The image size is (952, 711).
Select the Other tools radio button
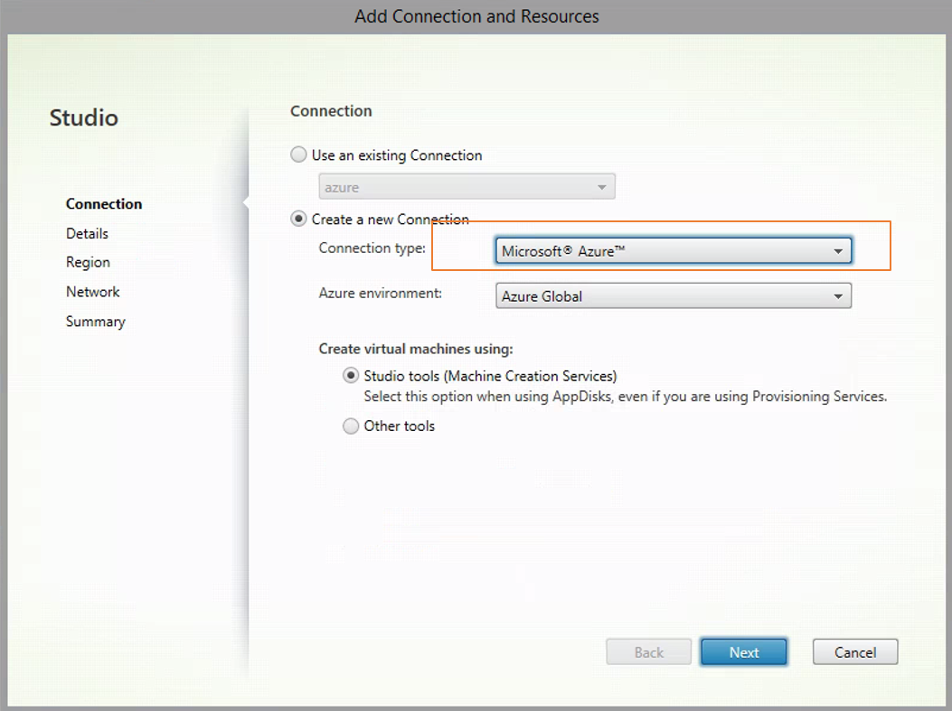[351, 426]
